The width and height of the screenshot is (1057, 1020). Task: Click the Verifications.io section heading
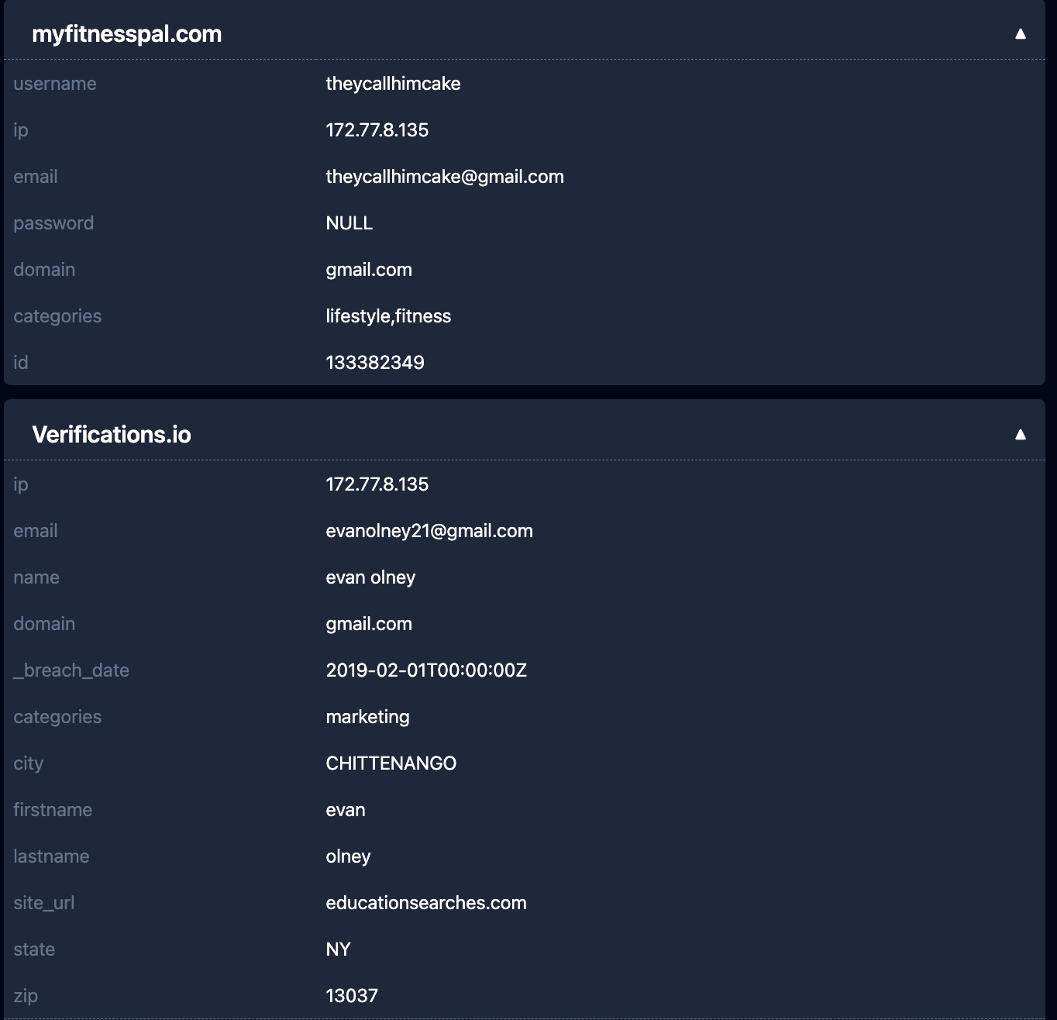(x=112, y=435)
